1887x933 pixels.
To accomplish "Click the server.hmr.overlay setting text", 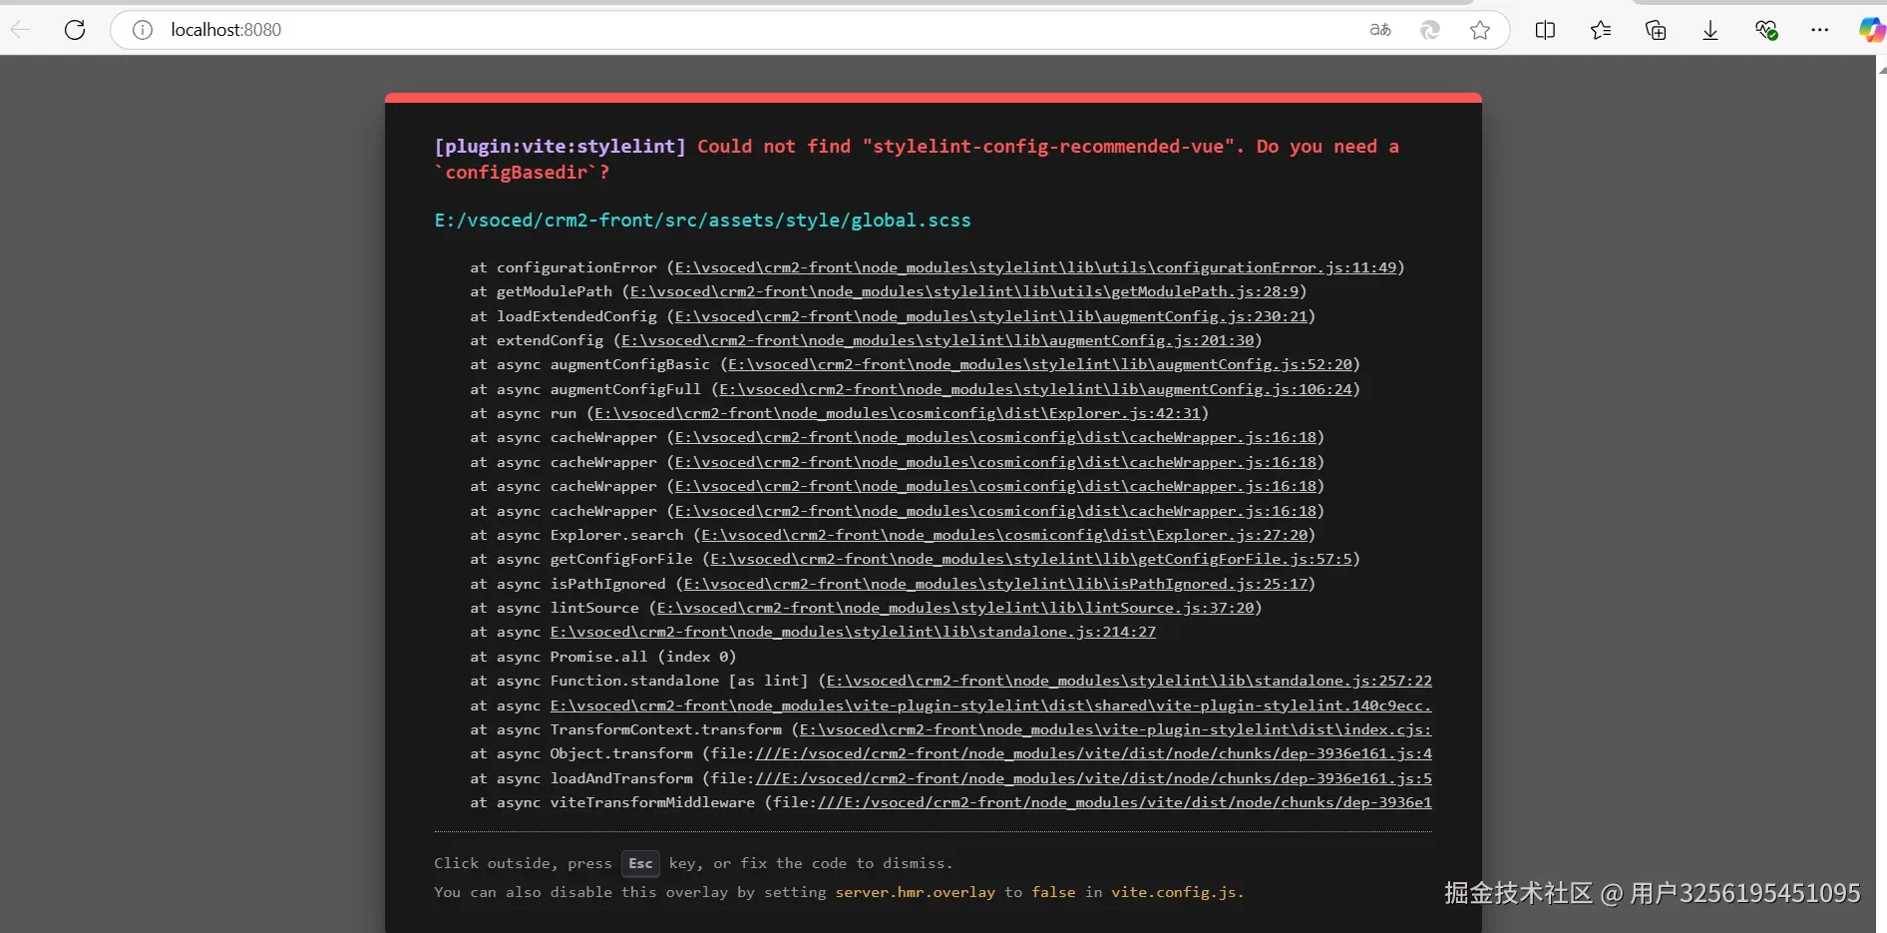I will click(x=915, y=892).
